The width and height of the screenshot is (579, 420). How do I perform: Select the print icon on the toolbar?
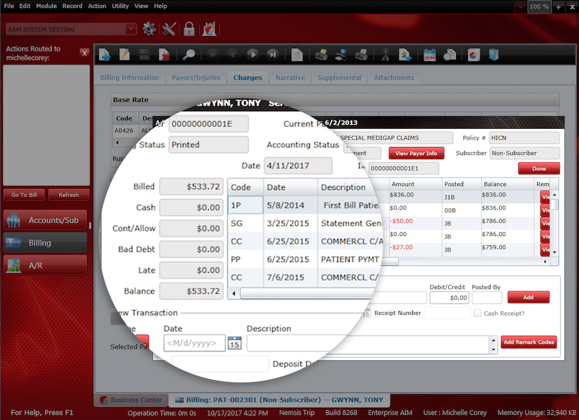point(320,55)
